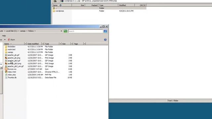The image size is (212, 119).
Task: Click the Local Disk (C:) breadcrumb
Action: pos(12,31)
